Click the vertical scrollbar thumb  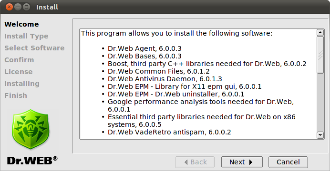[x=320, y=55]
